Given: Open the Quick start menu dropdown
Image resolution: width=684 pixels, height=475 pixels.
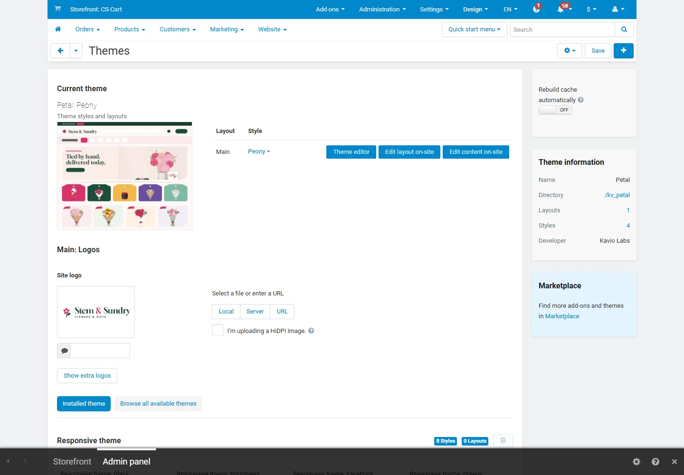Looking at the screenshot, I should (x=475, y=29).
